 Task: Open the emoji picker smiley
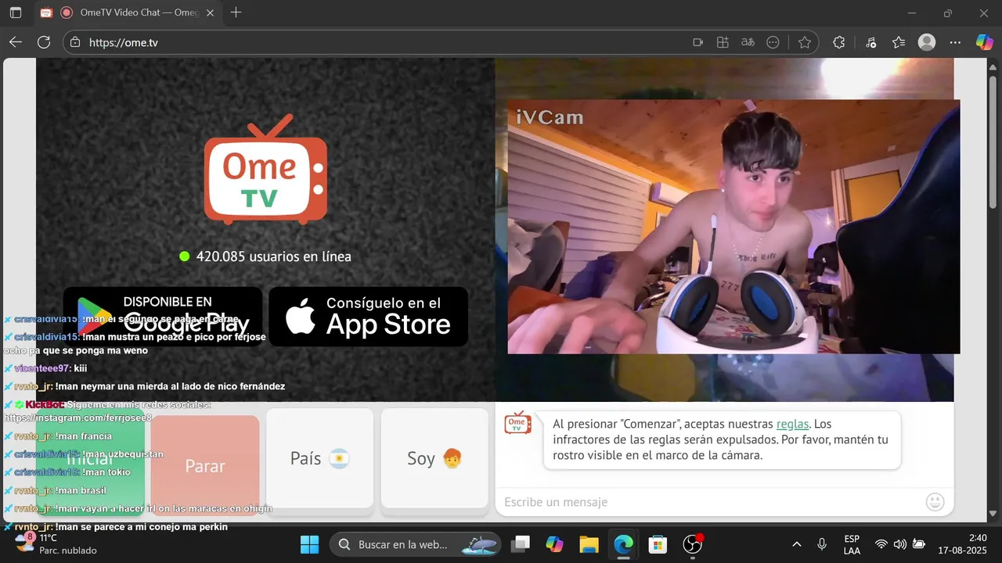pyautogui.click(x=935, y=502)
